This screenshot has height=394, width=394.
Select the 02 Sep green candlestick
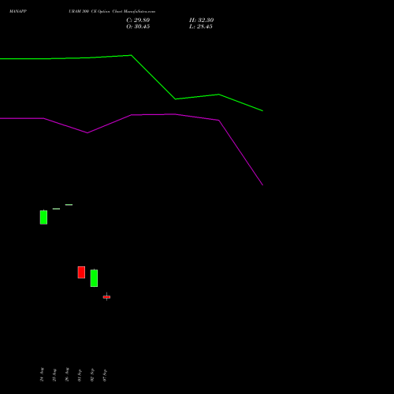94,278
